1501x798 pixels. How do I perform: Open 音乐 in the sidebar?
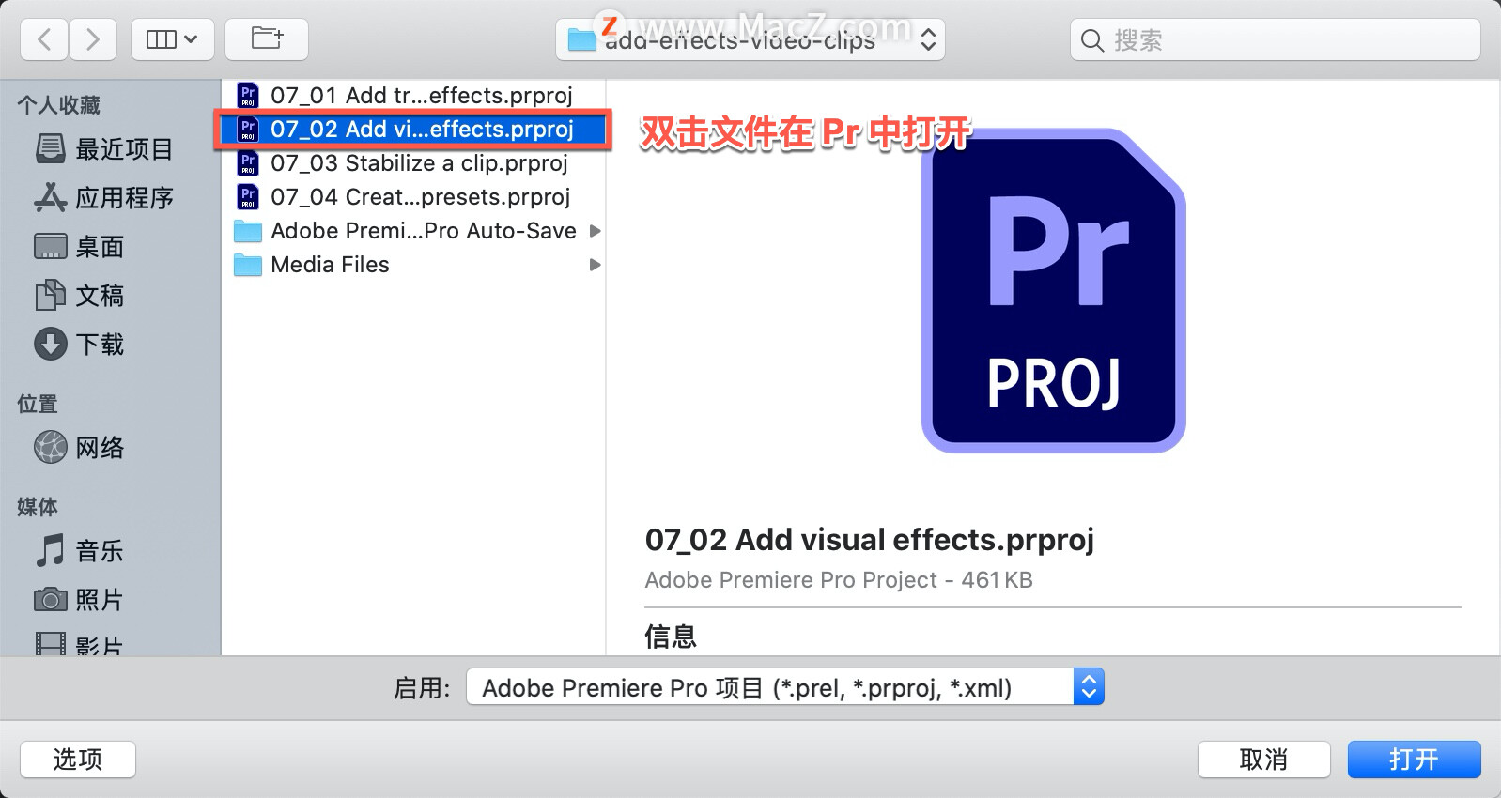pyautogui.click(x=79, y=551)
